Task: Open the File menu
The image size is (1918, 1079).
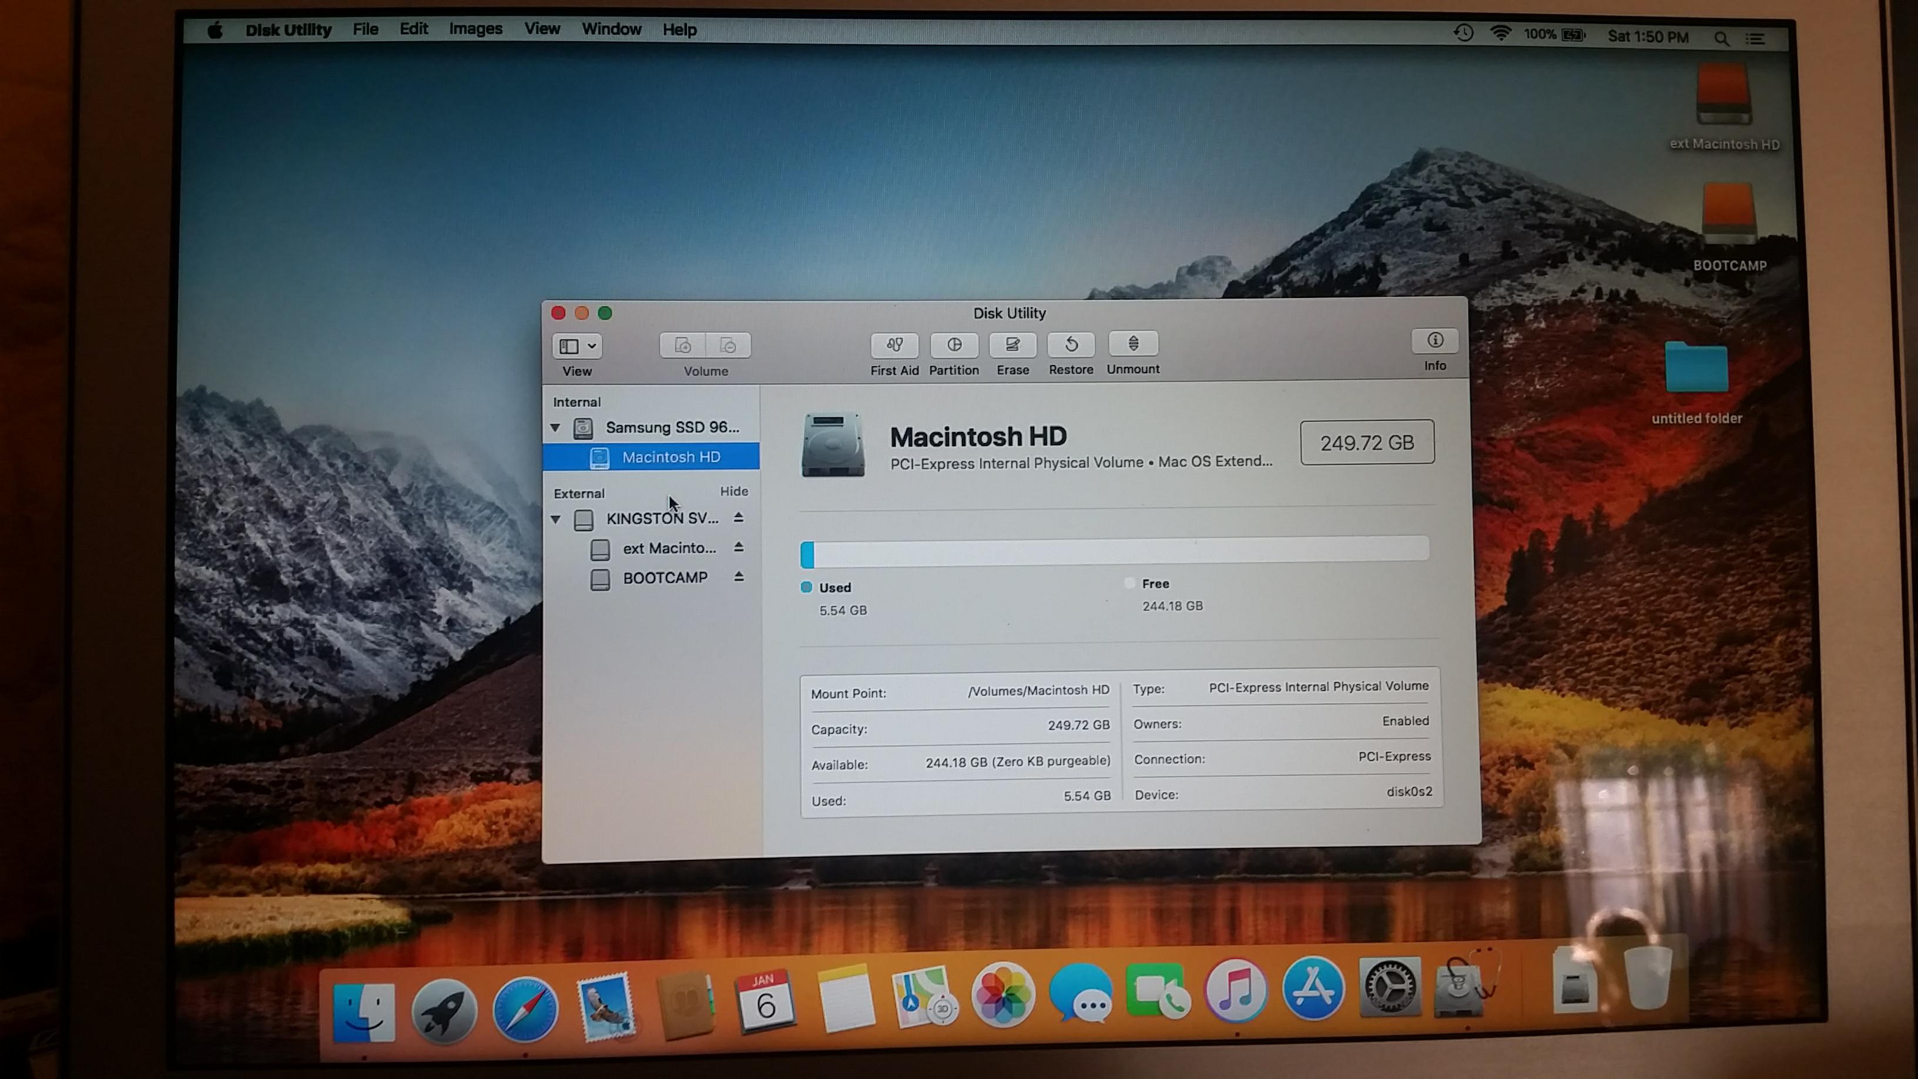Action: click(x=365, y=30)
